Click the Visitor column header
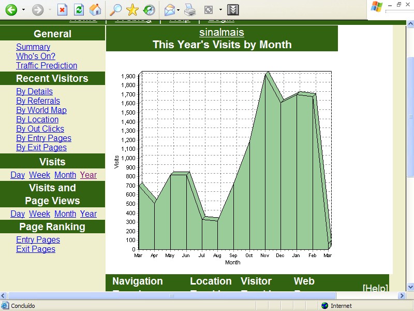414x311 pixels. 256,281
